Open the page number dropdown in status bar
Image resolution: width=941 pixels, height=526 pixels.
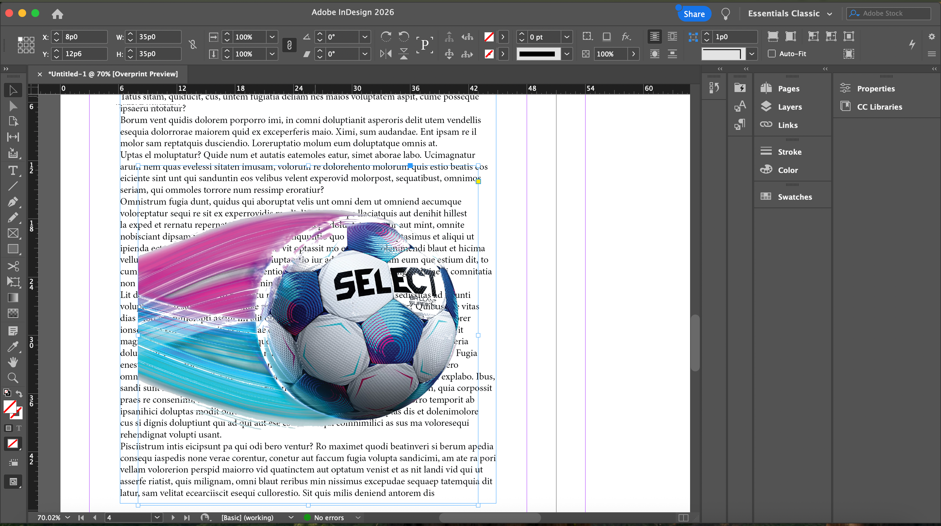tap(157, 517)
